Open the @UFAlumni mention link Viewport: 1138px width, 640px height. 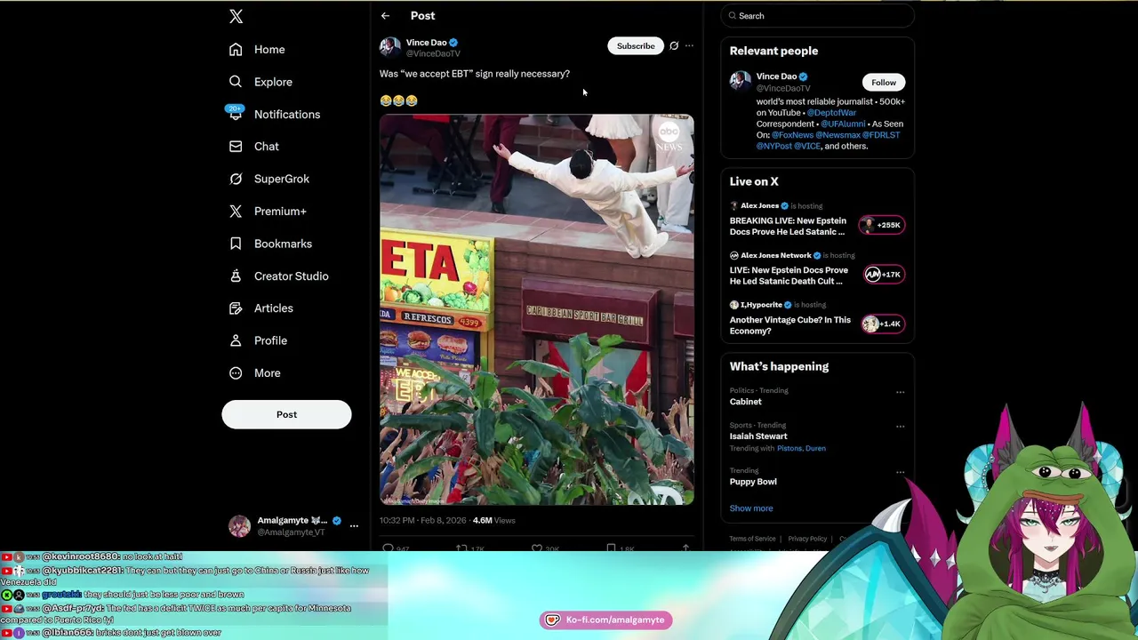pyautogui.click(x=843, y=124)
